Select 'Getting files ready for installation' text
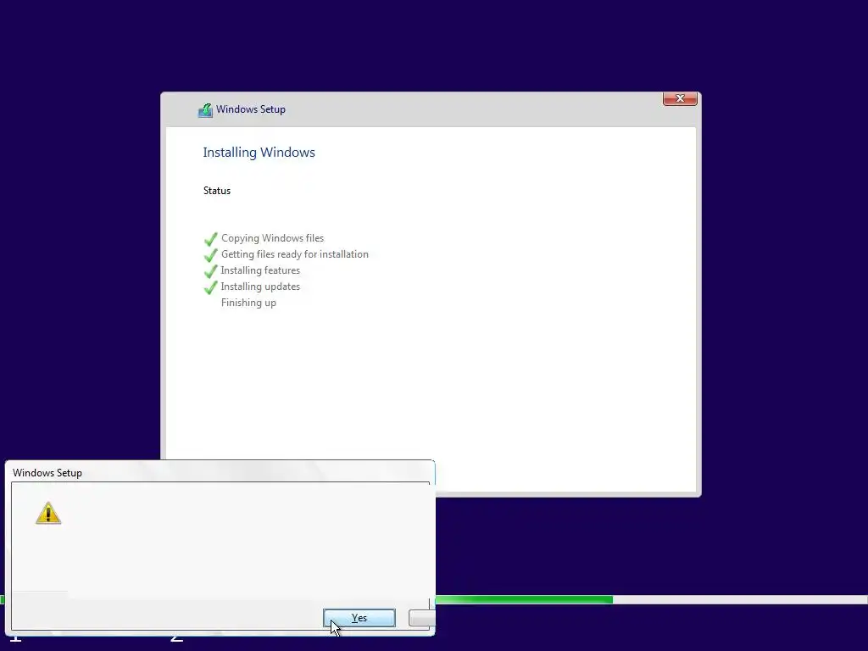 [x=294, y=254]
